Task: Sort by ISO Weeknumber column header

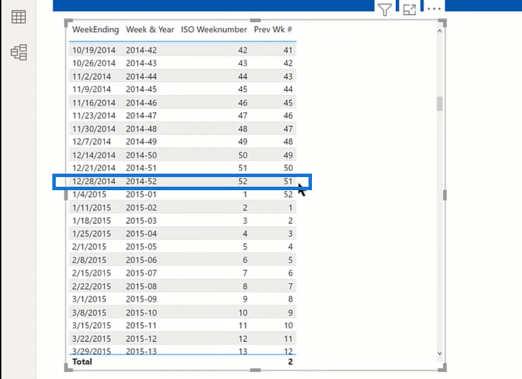Action: pos(214,30)
